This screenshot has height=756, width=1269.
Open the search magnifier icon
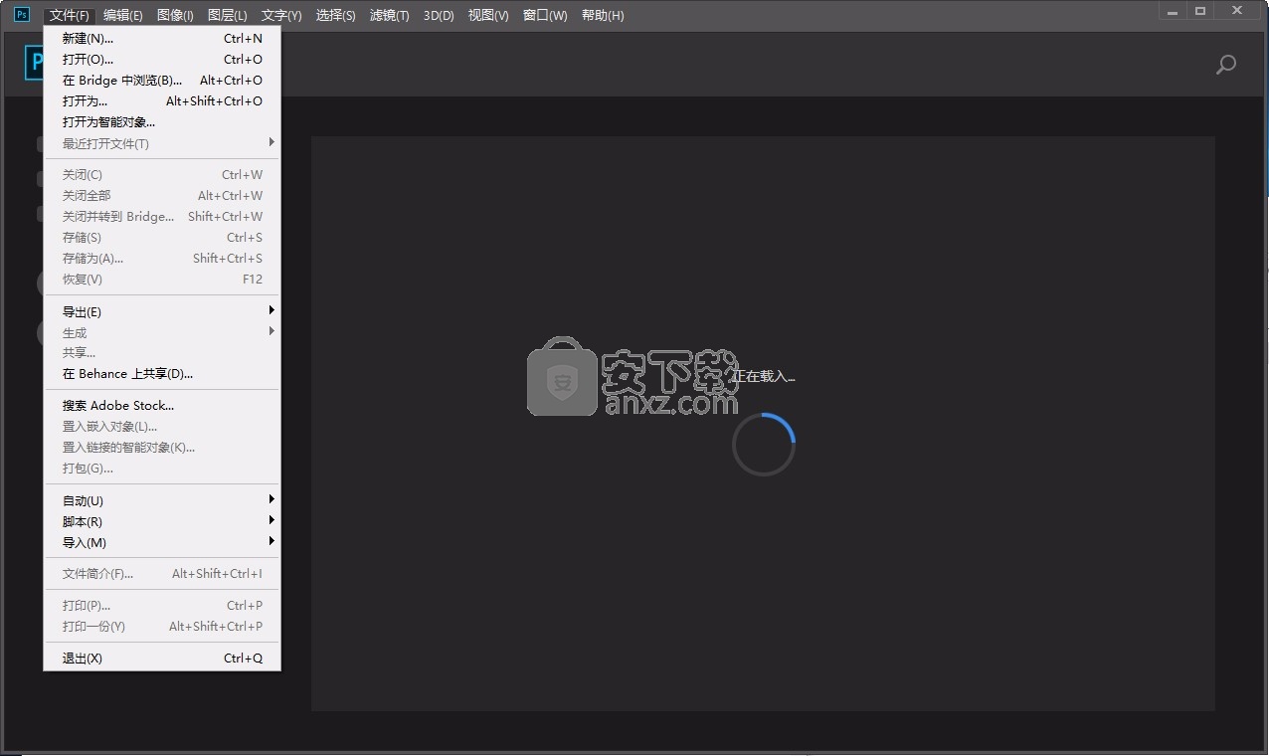1226,65
